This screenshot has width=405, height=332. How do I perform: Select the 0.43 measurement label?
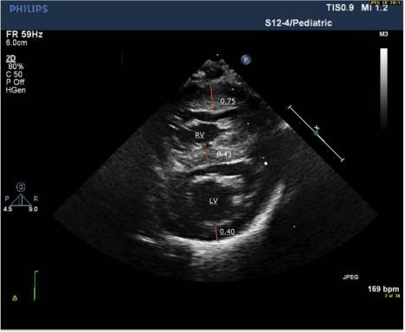pos(224,154)
